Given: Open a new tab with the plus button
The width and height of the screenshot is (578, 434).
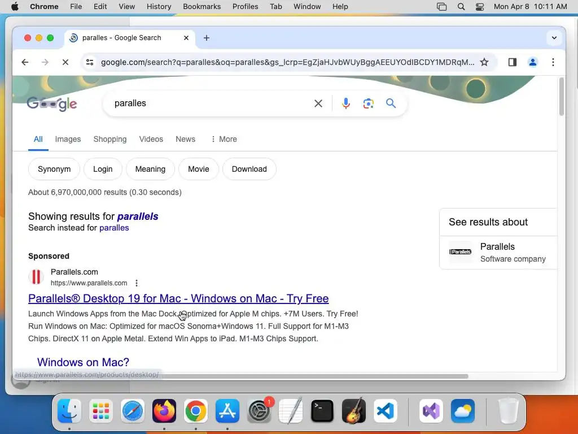Looking at the screenshot, I should 207,38.
